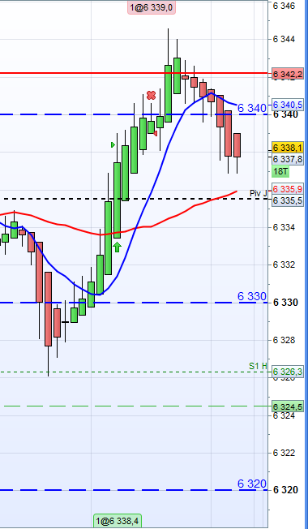Click the blue 6 330 level label
This screenshot has height=529, width=308.
tap(252, 296)
